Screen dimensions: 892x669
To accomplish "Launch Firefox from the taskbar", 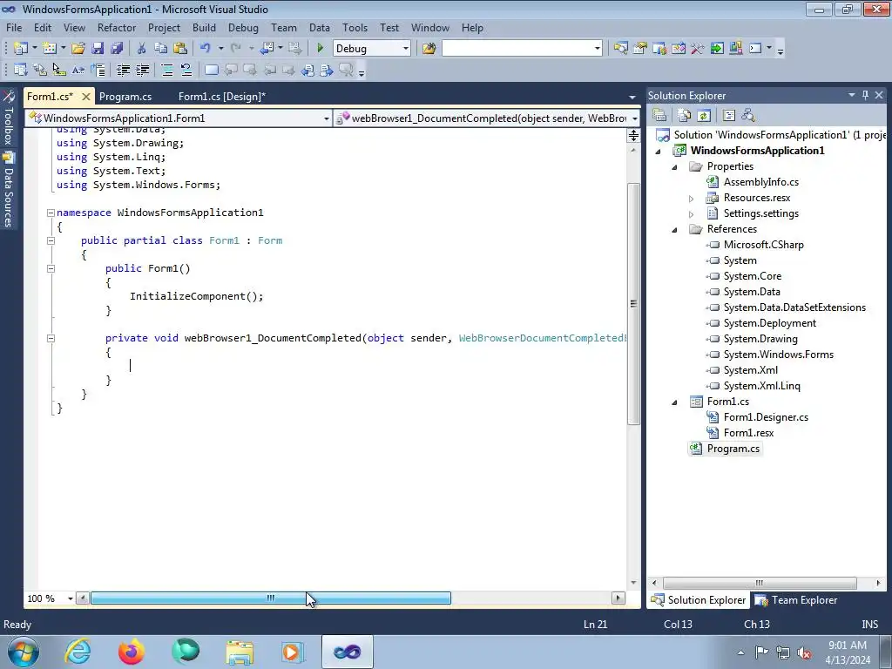I will pos(132,652).
